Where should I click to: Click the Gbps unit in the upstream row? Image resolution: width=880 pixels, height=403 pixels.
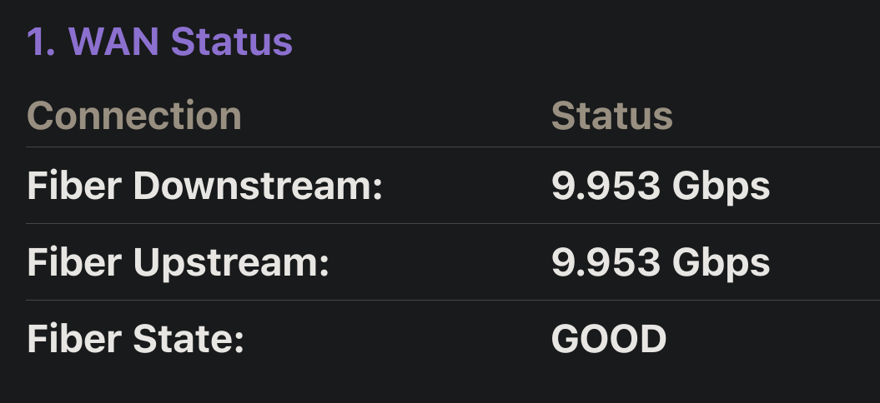pos(722,262)
